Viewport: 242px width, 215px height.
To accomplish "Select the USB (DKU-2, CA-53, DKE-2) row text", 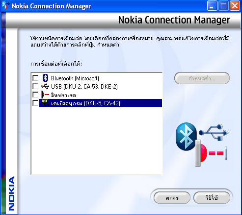I will pyautogui.click(x=84, y=87).
